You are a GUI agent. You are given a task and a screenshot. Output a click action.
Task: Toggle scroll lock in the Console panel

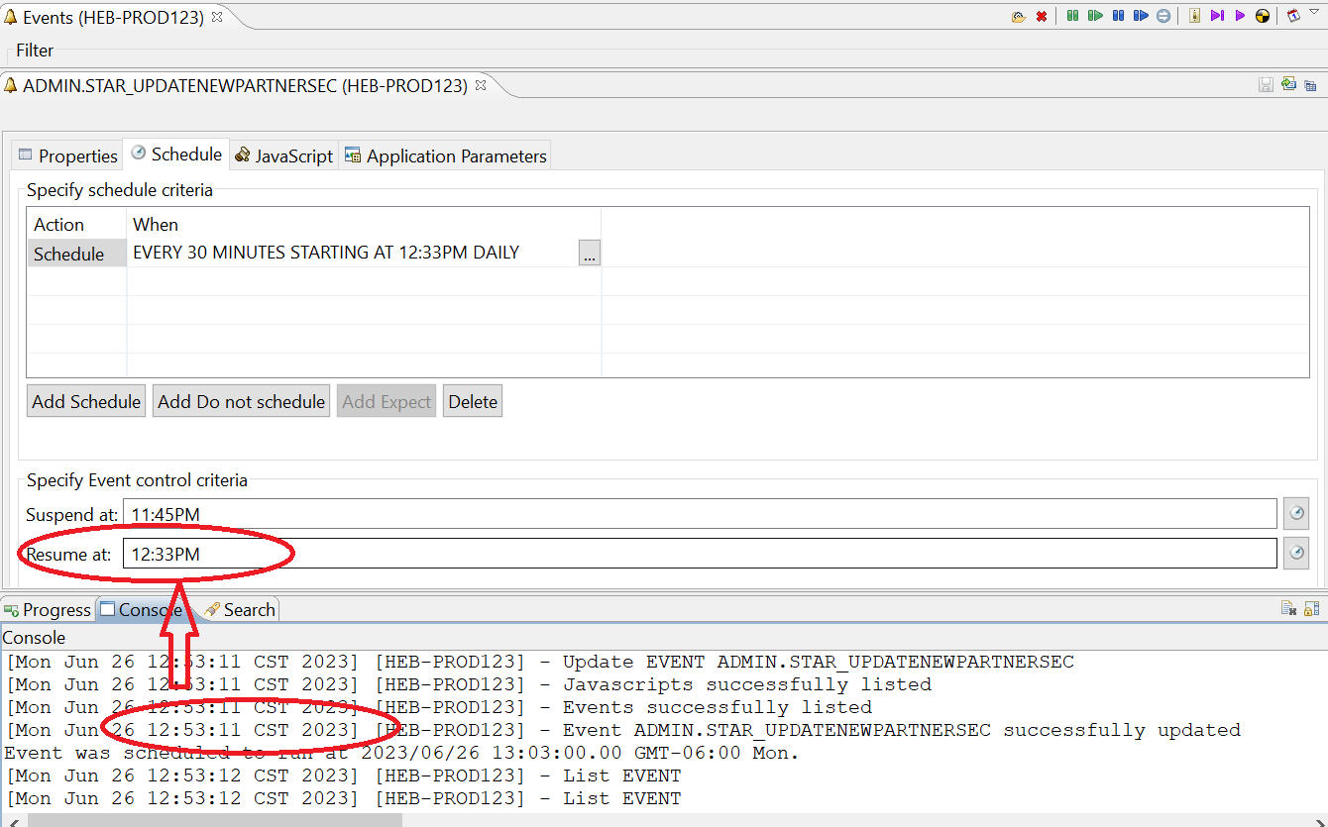tap(1311, 608)
